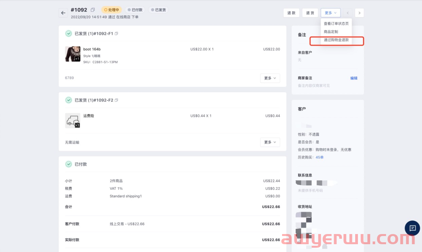
Task: Click 未提供手机号码 text
Action: 310,190
